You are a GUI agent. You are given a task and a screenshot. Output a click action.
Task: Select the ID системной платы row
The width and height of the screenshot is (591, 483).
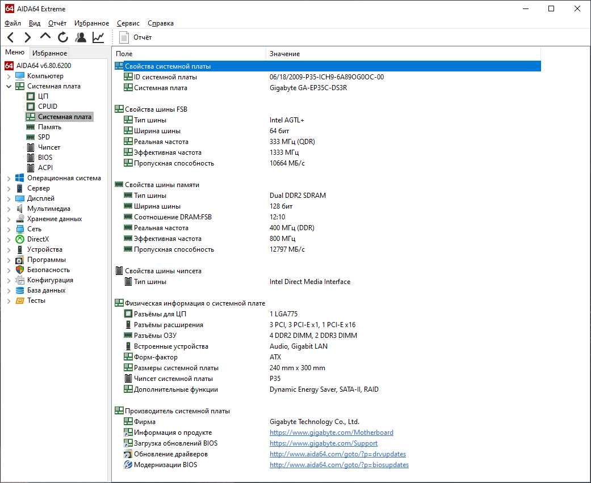(x=328, y=77)
